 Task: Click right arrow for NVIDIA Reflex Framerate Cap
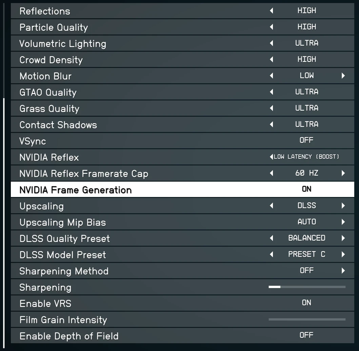(343, 174)
